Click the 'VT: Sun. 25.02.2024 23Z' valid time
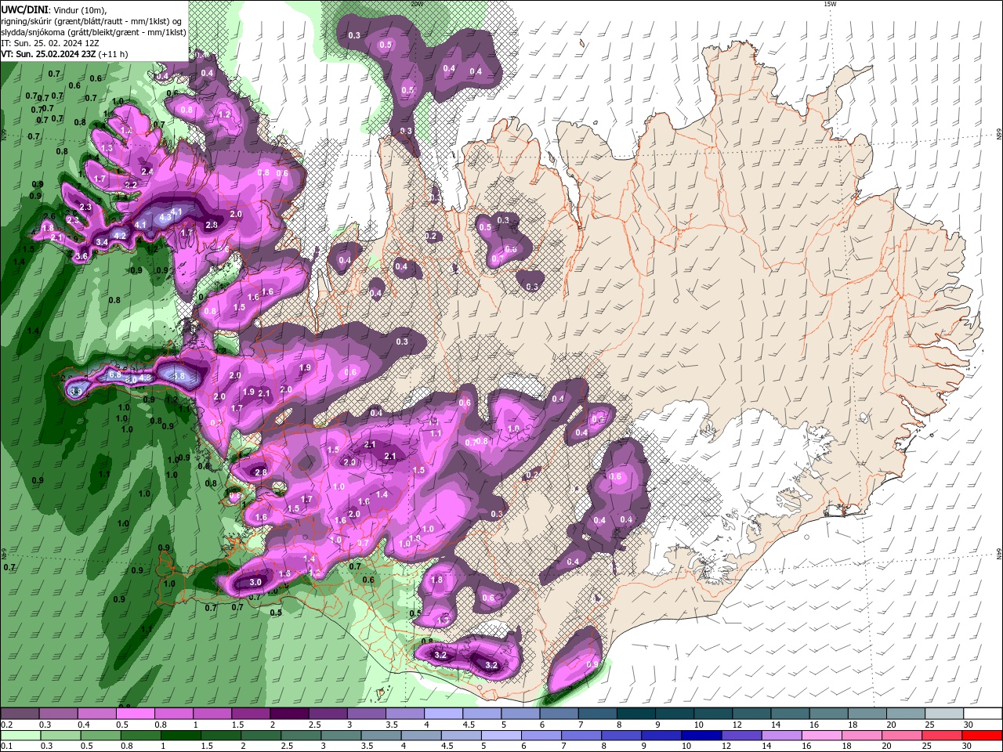Viewport: 1003px width, 752px height. click(50, 54)
